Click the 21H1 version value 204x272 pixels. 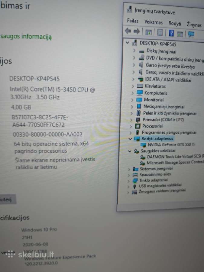tap(27, 237)
